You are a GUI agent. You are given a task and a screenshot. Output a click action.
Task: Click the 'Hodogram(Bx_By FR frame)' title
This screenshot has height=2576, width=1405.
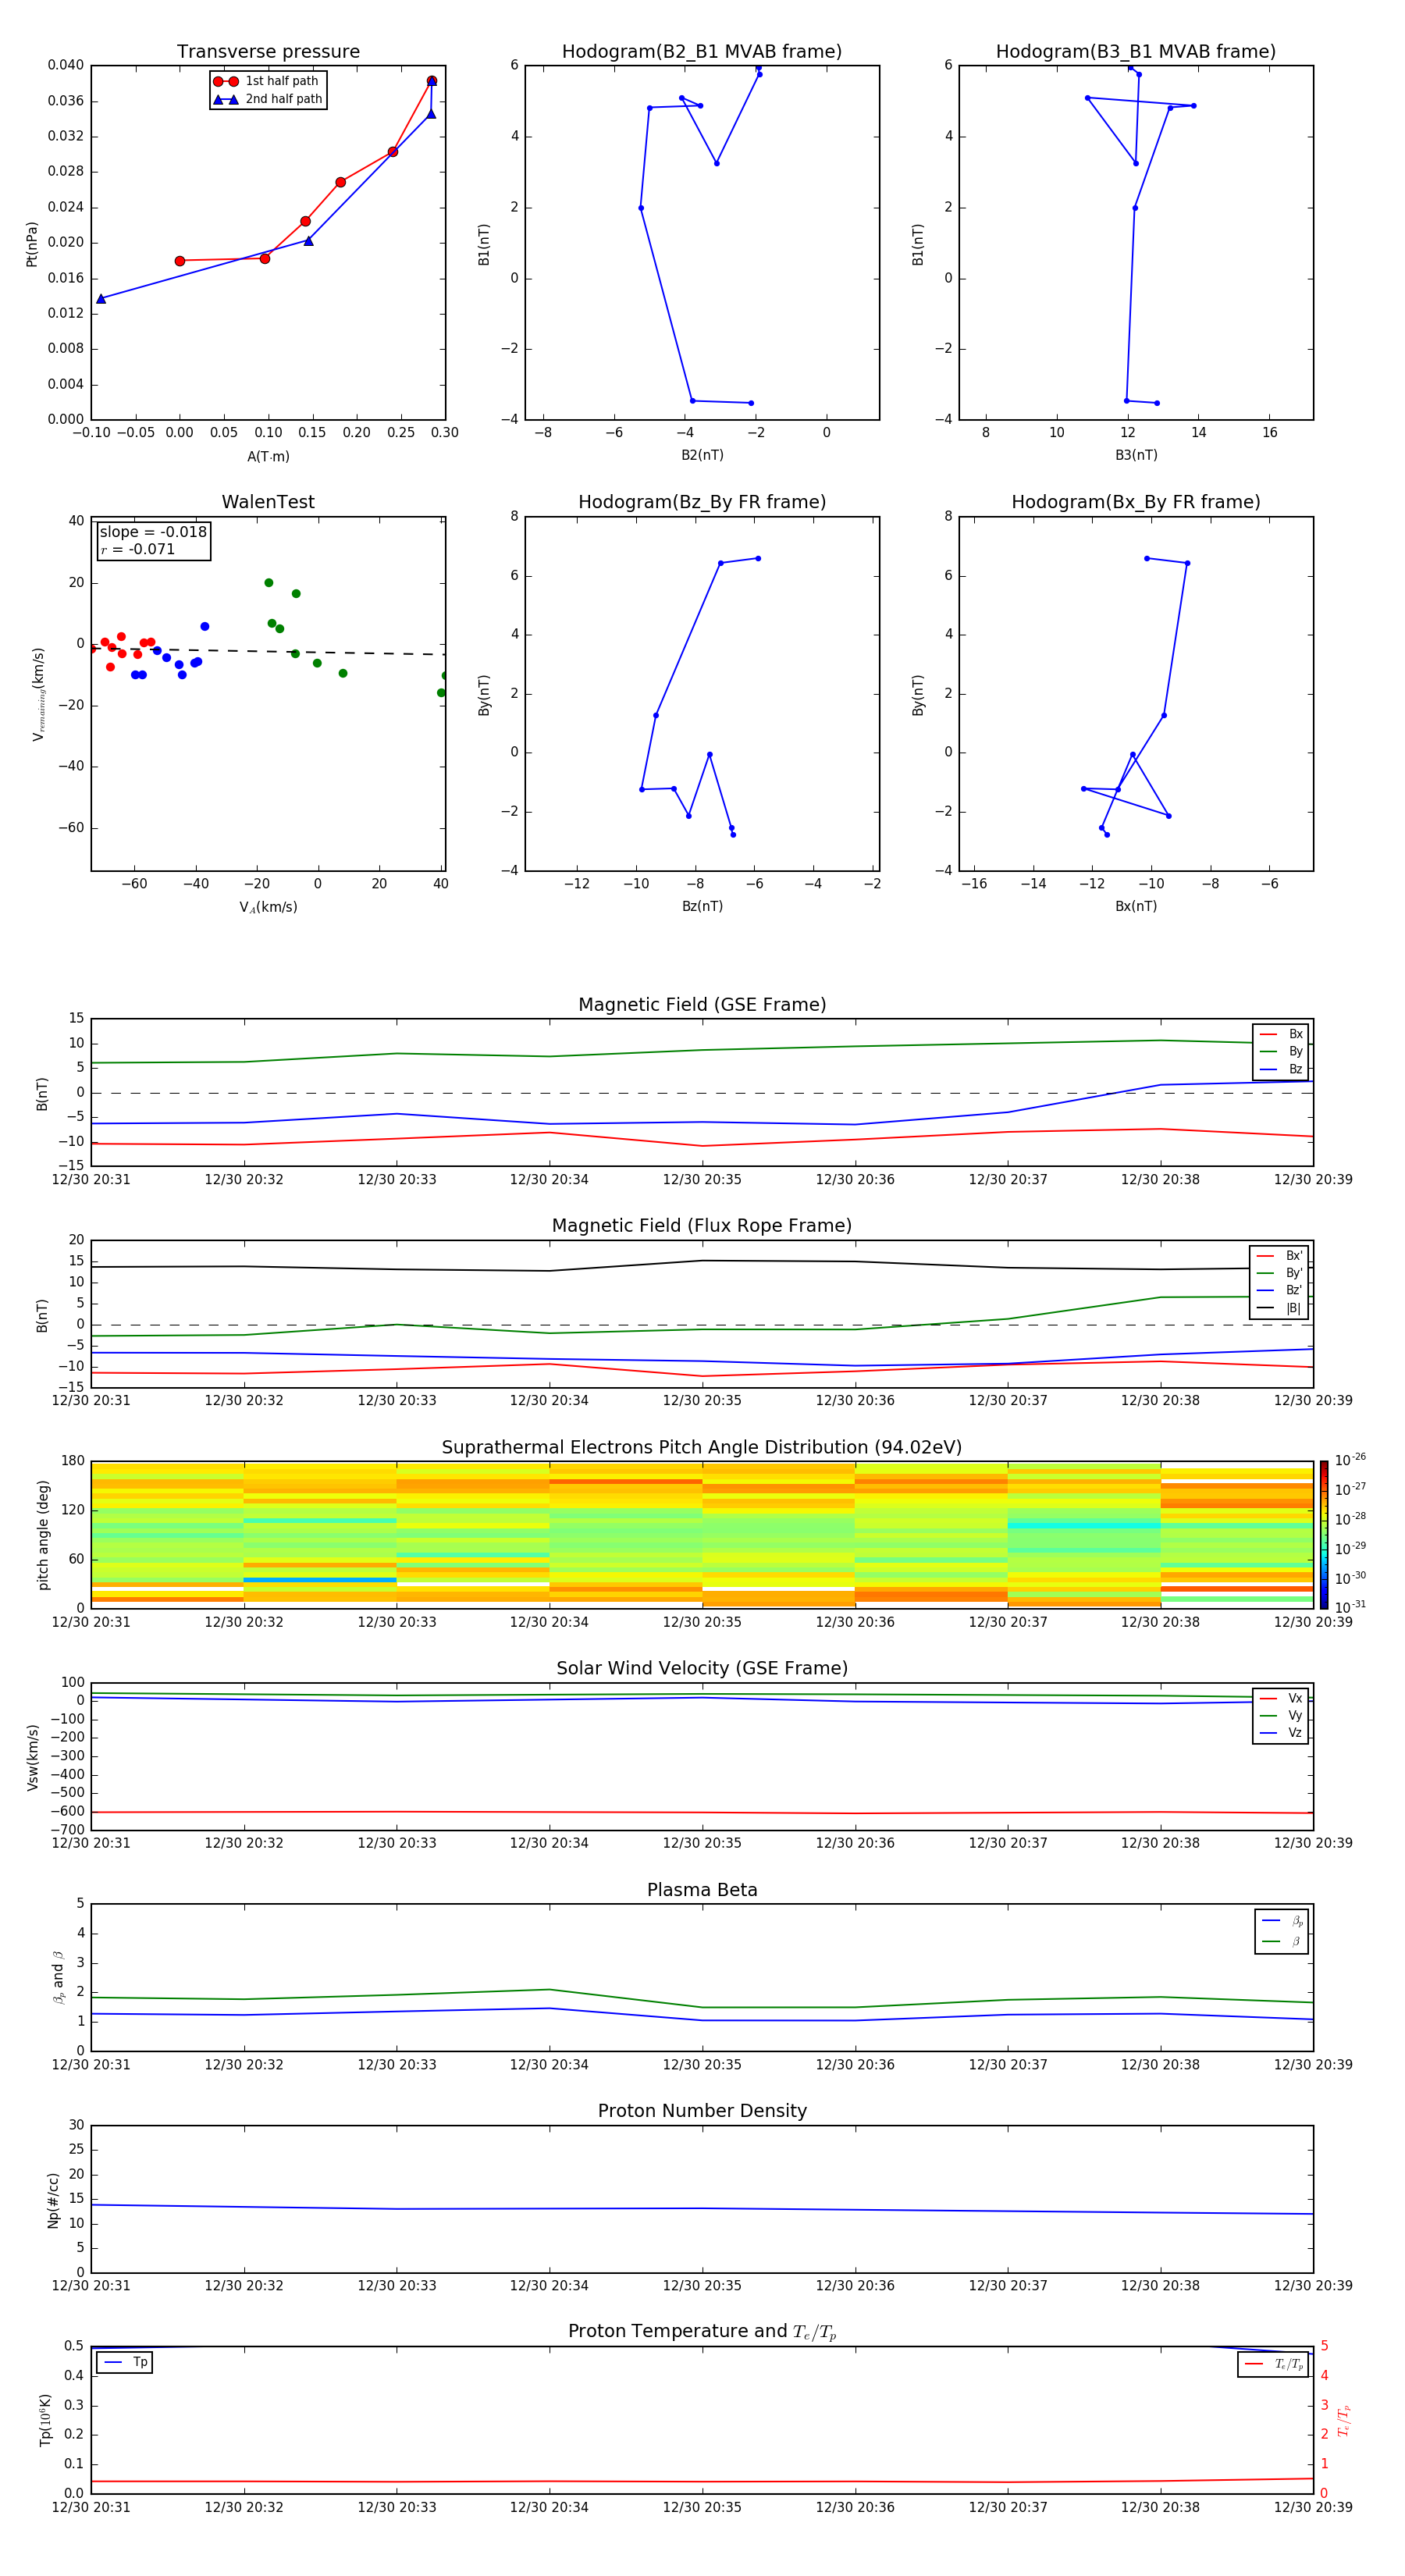(x=1135, y=502)
